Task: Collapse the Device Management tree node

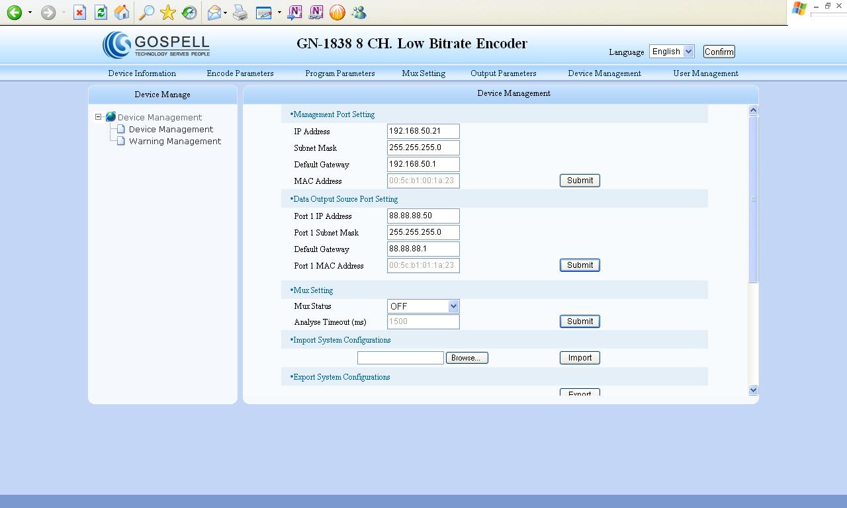Action: pos(97,116)
